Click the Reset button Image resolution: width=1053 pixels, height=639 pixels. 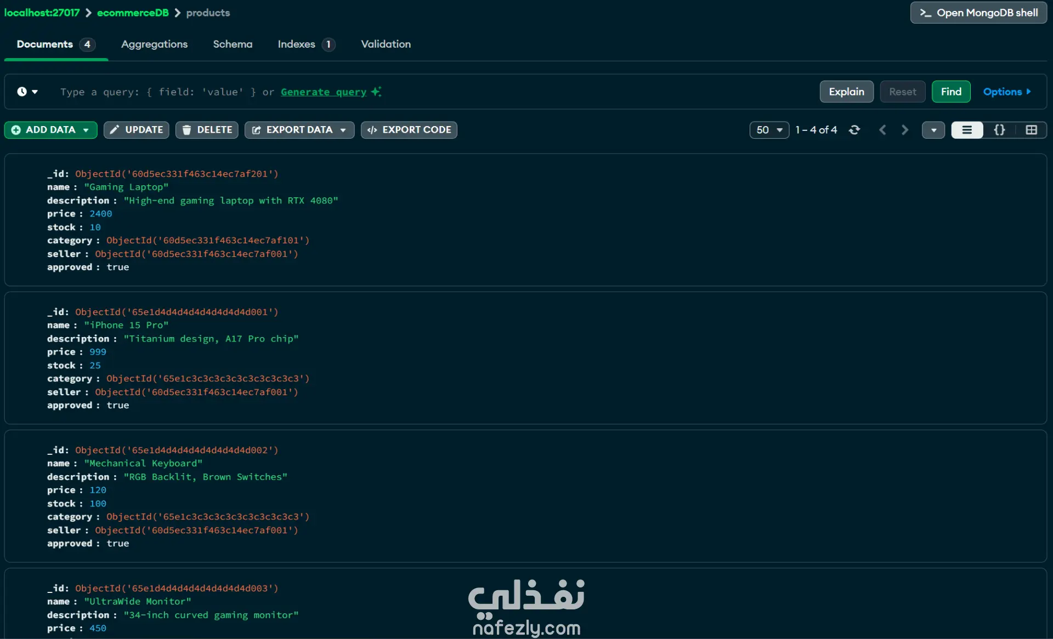pos(902,92)
